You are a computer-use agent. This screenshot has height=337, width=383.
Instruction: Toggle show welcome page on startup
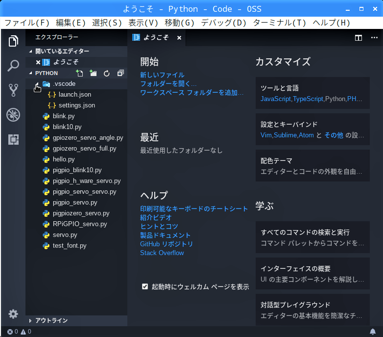[145, 286]
